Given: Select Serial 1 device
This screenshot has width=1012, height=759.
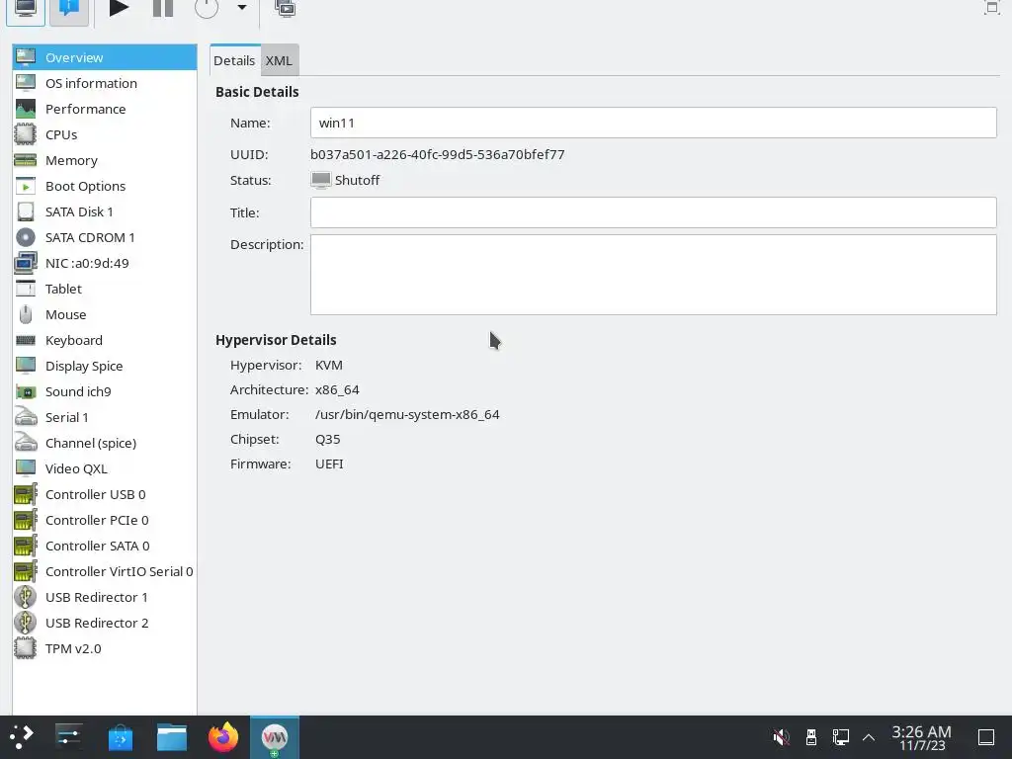Looking at the screenshot, I should 105,418.
